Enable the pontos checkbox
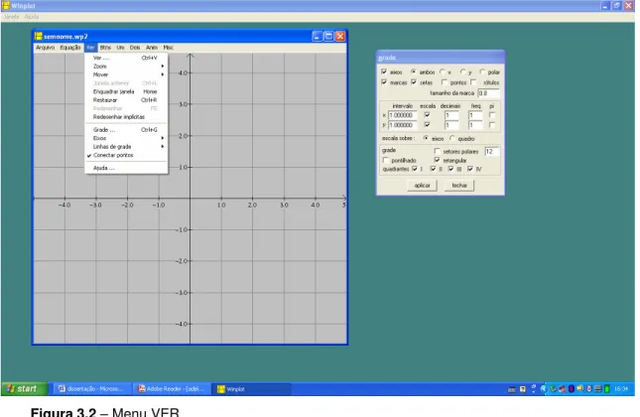The image size is (640, 417). [x=445, y=82]
